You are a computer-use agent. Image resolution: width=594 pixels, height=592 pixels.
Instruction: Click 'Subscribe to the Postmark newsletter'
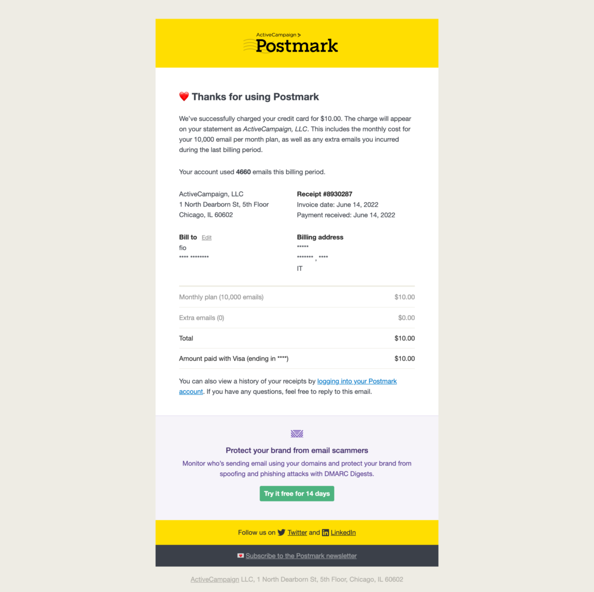(x=301, y=555)
